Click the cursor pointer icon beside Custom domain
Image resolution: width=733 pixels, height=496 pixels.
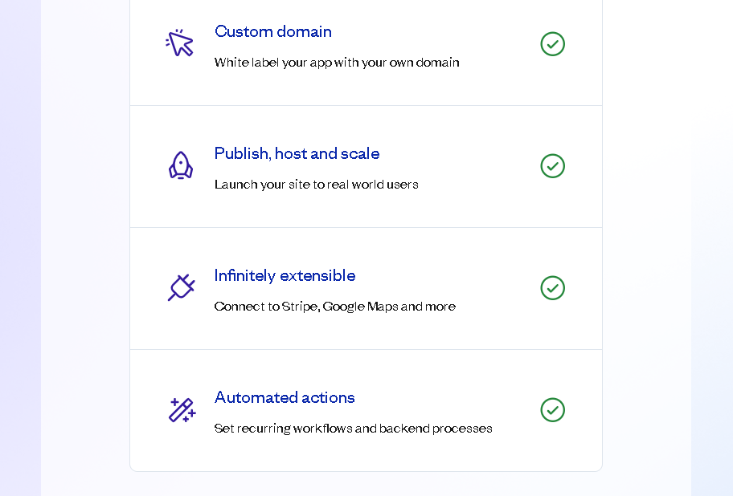click(179, 43)
